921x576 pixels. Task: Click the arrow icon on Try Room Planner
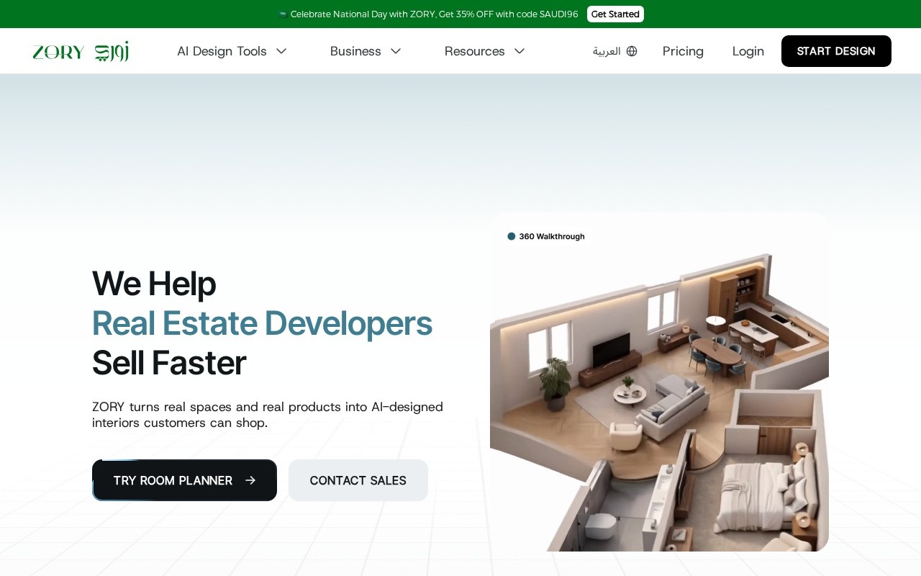[250, 480]
